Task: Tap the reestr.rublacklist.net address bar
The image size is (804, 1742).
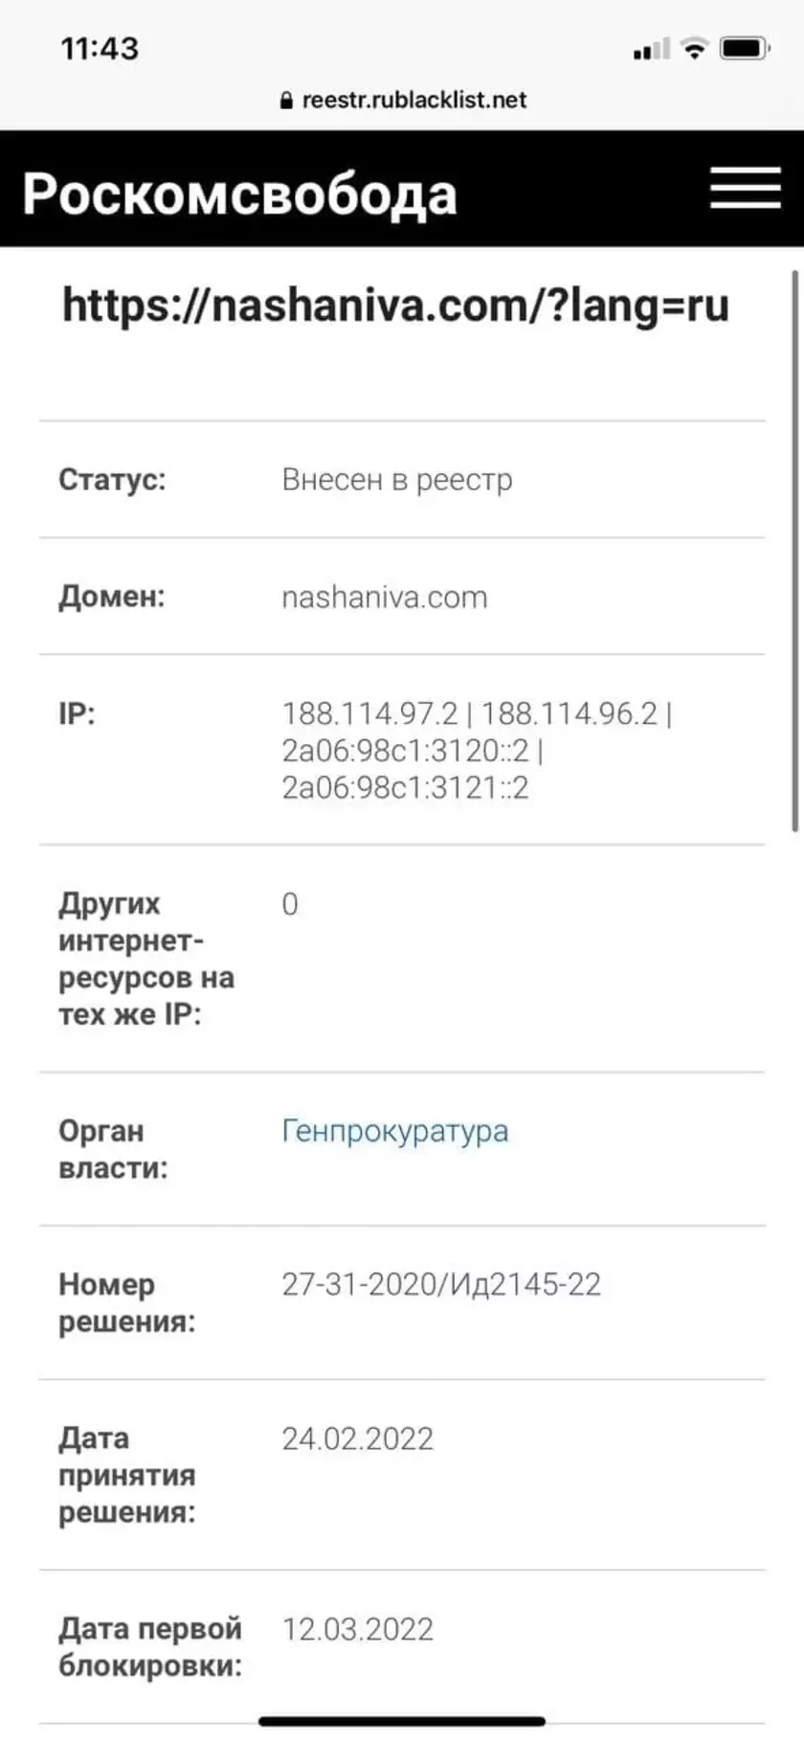Action: pyautogui.click(x=413, y=100)
